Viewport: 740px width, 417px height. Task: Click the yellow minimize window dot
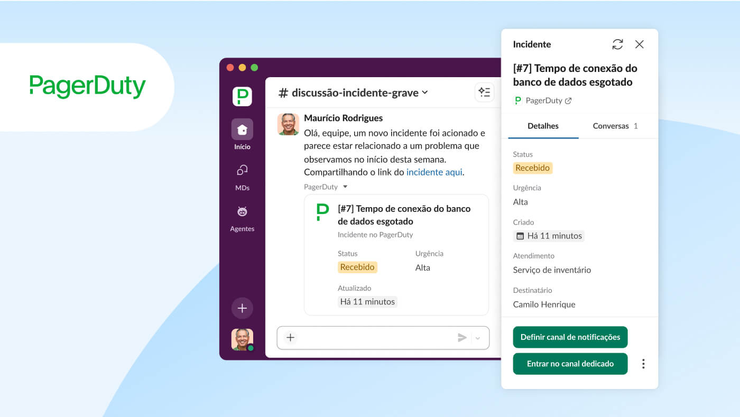[242, 68]
